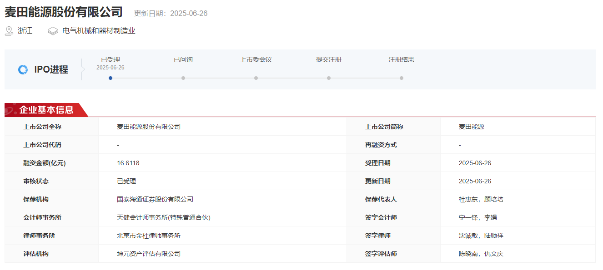Click the 浙江 region text
This screenshot has height=270, width=603.
tap(25, 31)
